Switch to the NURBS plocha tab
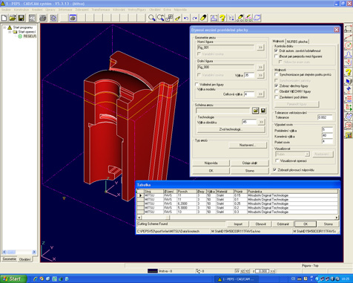Screen dimensions: 353x283 [297, 42]
